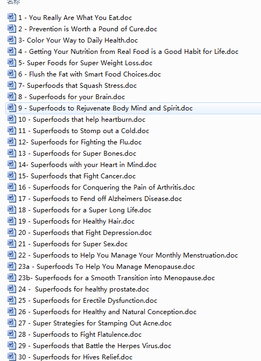
Task: Select '19 - Superfoods for Healthy Hair.doc'
Action: coord(76,221)
